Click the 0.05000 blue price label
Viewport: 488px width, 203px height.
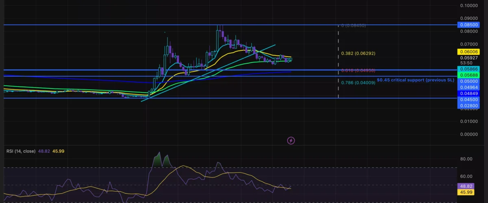pyautogui.click(x=468, y=81)
